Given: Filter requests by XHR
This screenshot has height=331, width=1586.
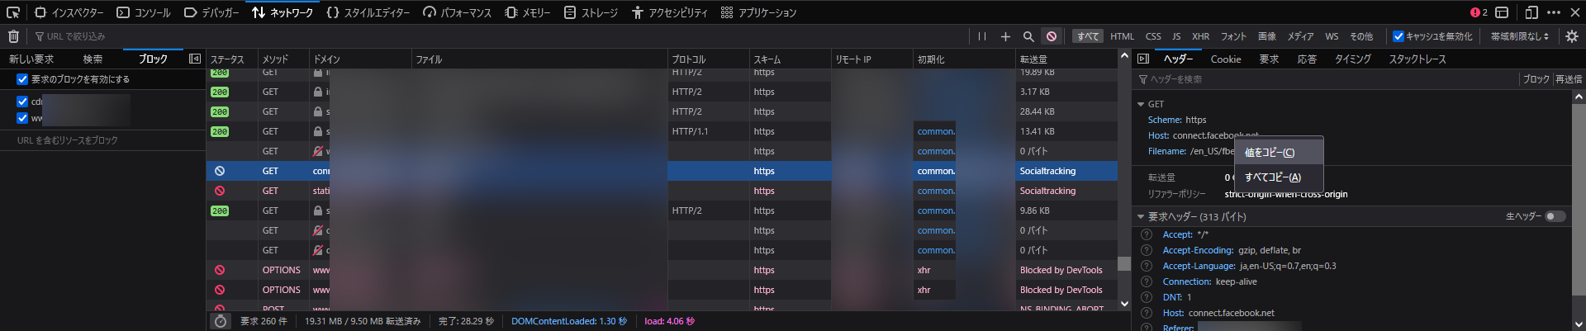Looking at the screenshot, I should (1200, 36).
